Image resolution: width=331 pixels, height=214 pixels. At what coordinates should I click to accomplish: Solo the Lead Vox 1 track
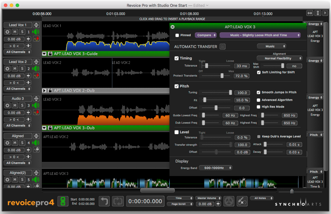(22, 32)
